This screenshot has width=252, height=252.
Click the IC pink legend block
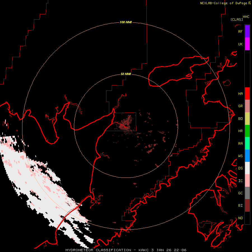(x=247, y=181)
